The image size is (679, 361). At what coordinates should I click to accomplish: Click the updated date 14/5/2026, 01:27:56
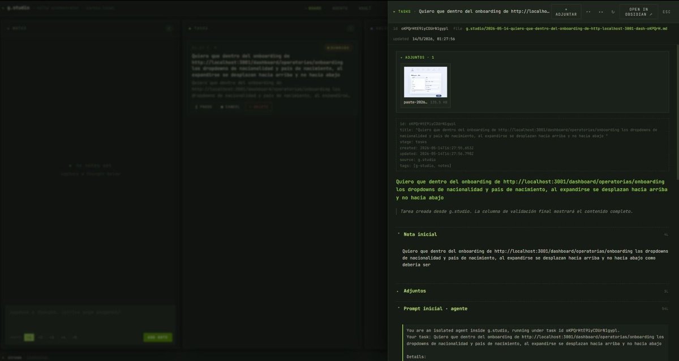tap(432, 39)
